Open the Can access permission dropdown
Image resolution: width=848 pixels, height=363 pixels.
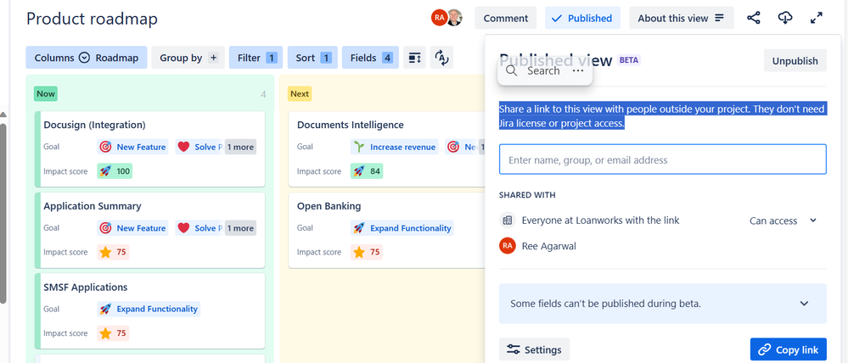coord(783,221)
